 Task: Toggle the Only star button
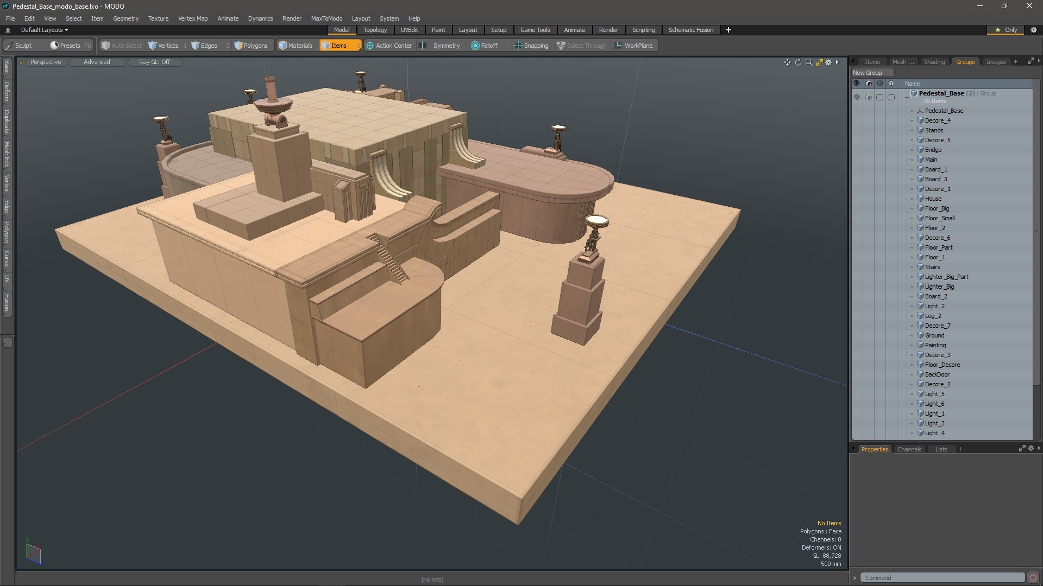tap(1006, 30)
